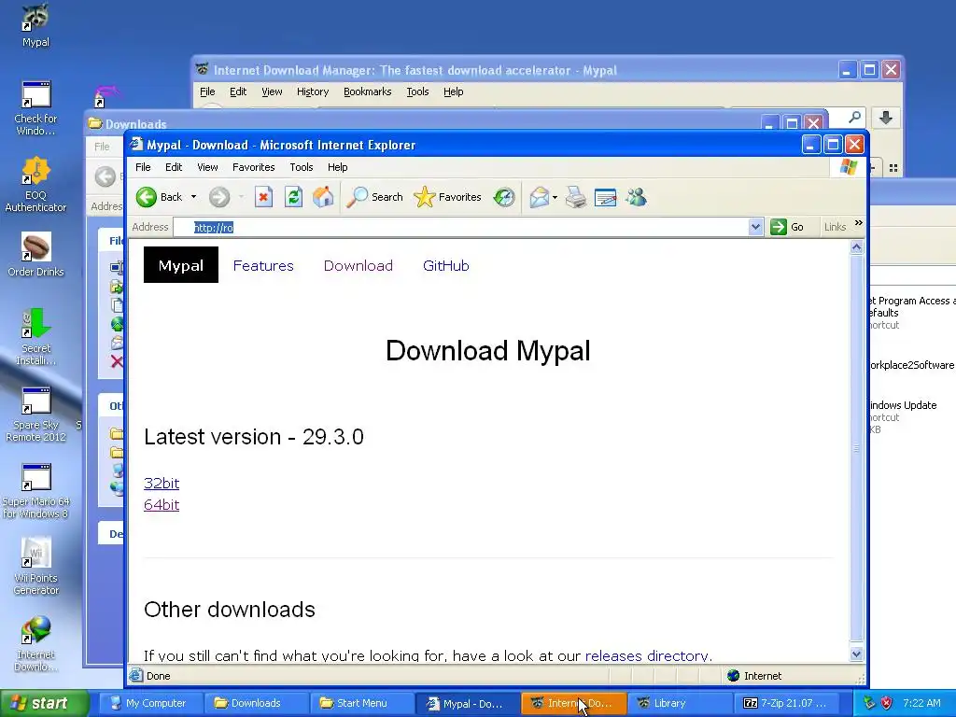Click into the Address bar field
The width and height of the screenshot is (956, 717).
pos(461,228)
